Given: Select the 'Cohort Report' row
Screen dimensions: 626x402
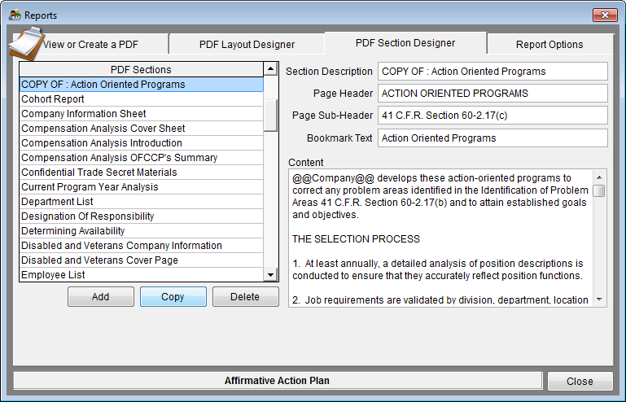Looking at the screenshot, I should (x=141, y=99).
